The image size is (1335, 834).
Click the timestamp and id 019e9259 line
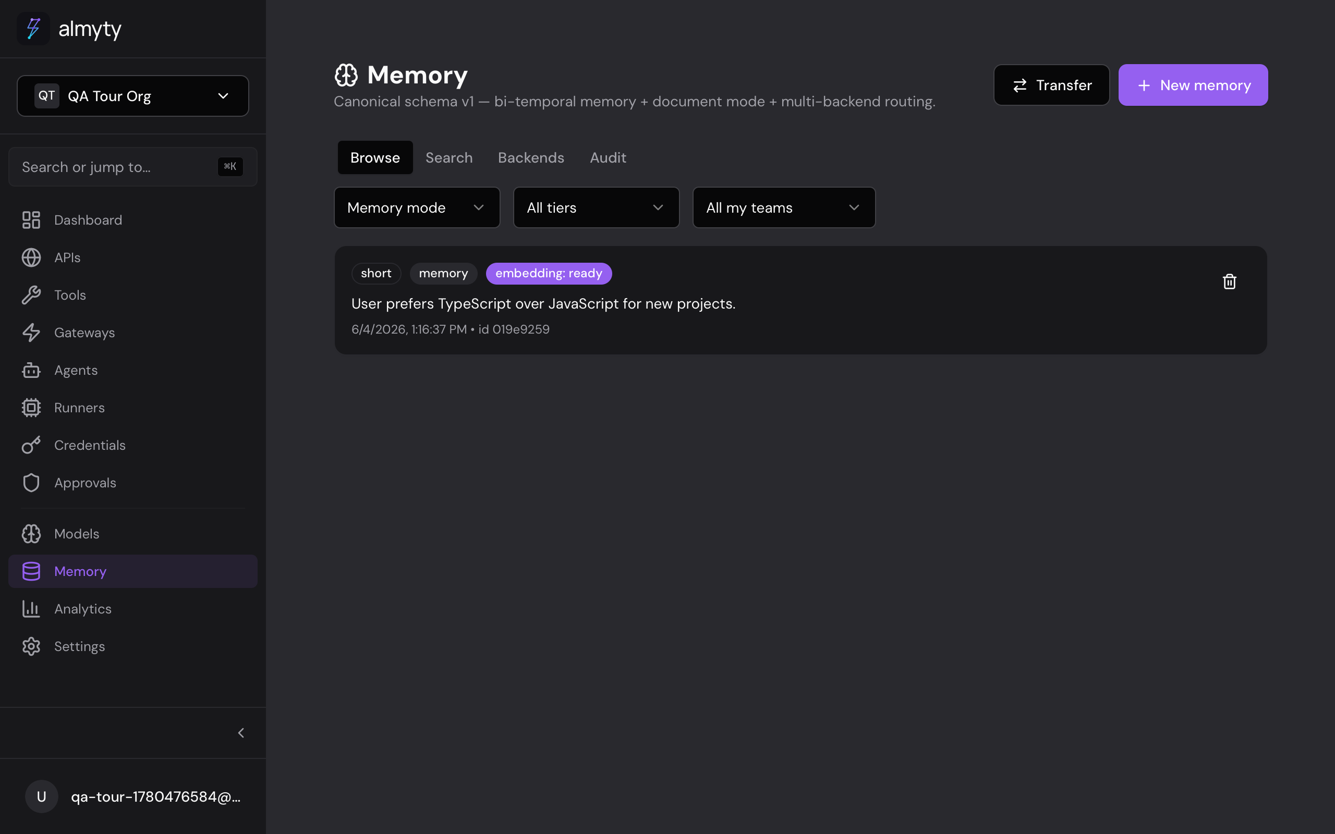coord(450,329)
